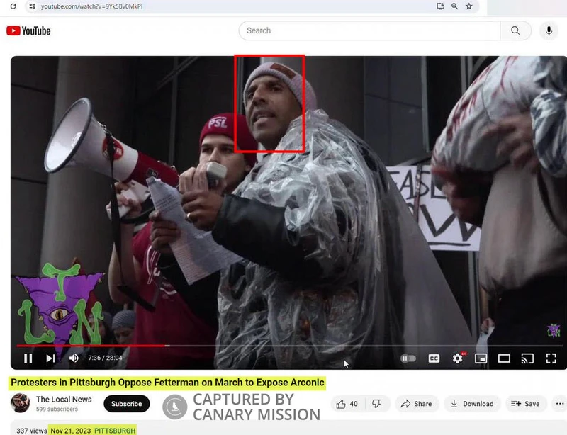Viewport: 567px width, 435px height.
Task: Mute the video volume
Action: tap(74, 358)
